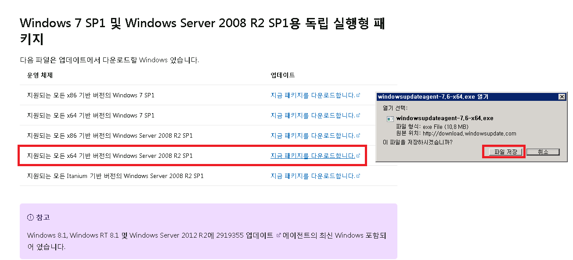This screenshot has width=573, height=260.
Task: Select the bold file name windowsupdateagent-7.6-x64.exe
Action: pos(445,118)
